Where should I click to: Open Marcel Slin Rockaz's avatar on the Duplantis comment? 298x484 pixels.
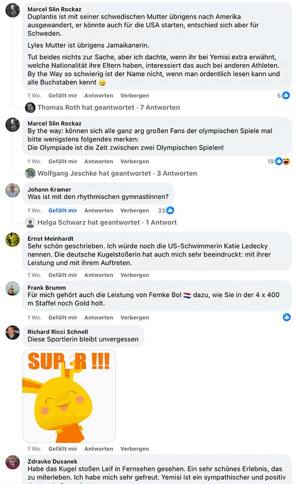pyautogui.click(x=13, y=11)
